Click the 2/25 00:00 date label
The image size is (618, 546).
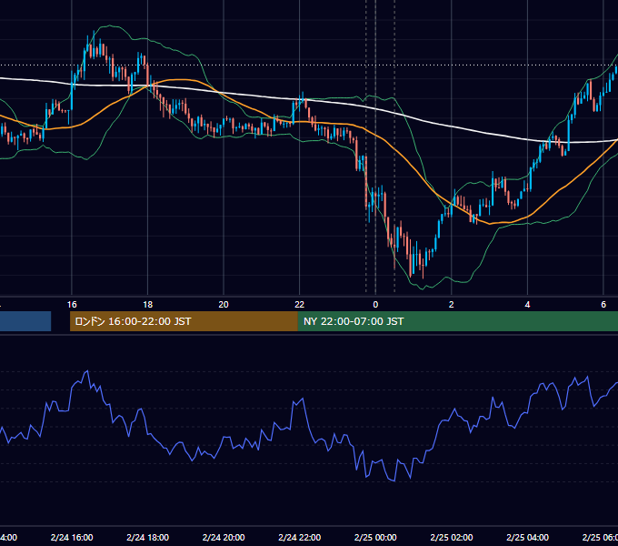pyautogui.click(x=375, y=537)
